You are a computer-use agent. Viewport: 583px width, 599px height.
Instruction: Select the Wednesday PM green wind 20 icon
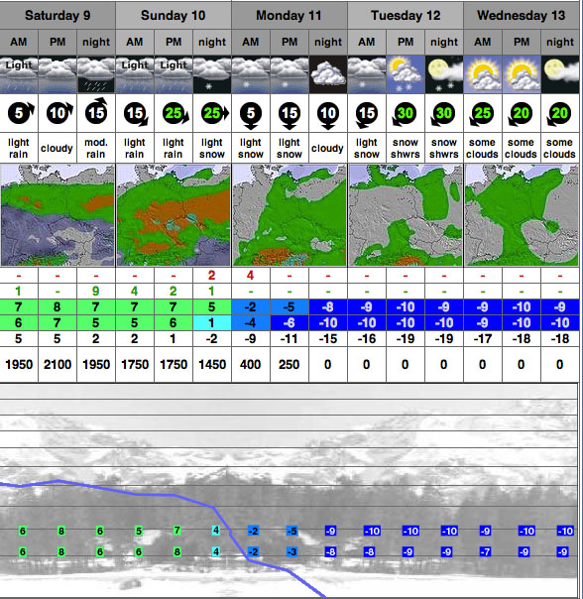point(521,114)
